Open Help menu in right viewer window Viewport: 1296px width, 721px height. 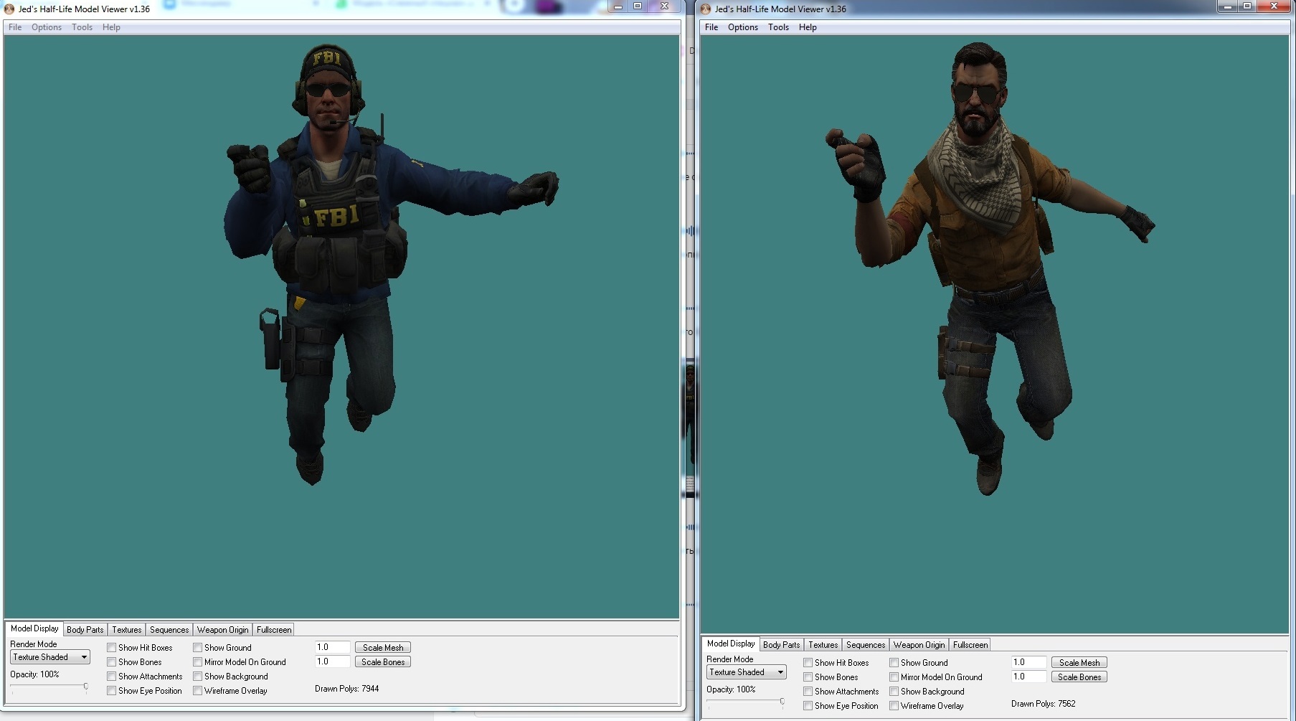[x=808, y=27]
